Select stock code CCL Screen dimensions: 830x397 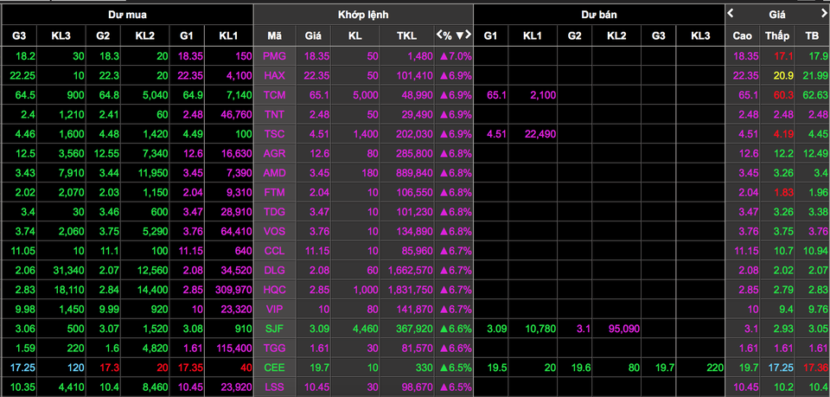[275, 251]
